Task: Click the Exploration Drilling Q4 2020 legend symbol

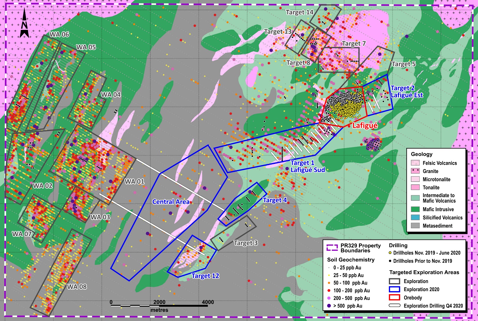Action: click(394, 305)
